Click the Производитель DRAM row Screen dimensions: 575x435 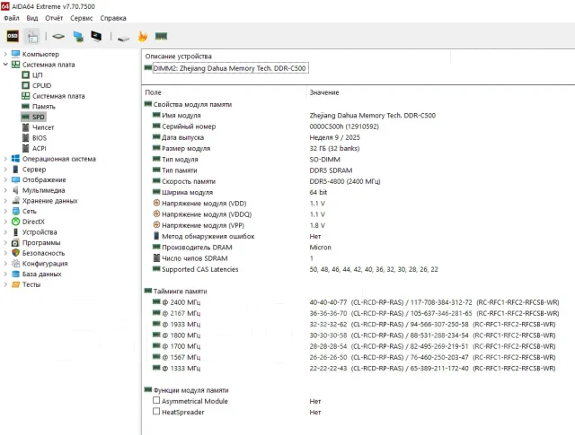point(358,248)
